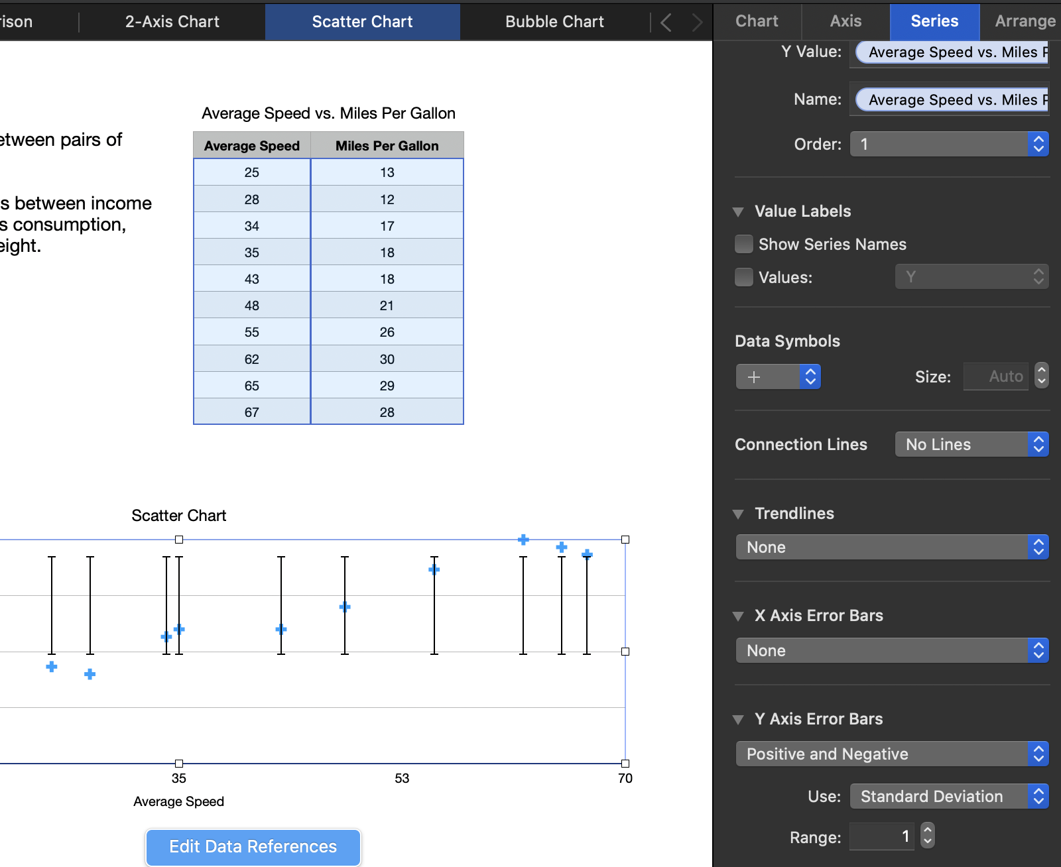Click the error bar Range input field
The width and height of the screenshot is (1061, 867).
pyautogui.click(x=882, y=837)
